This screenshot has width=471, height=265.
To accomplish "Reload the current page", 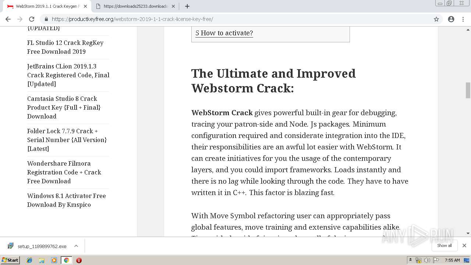I will (x=32, y=19).
